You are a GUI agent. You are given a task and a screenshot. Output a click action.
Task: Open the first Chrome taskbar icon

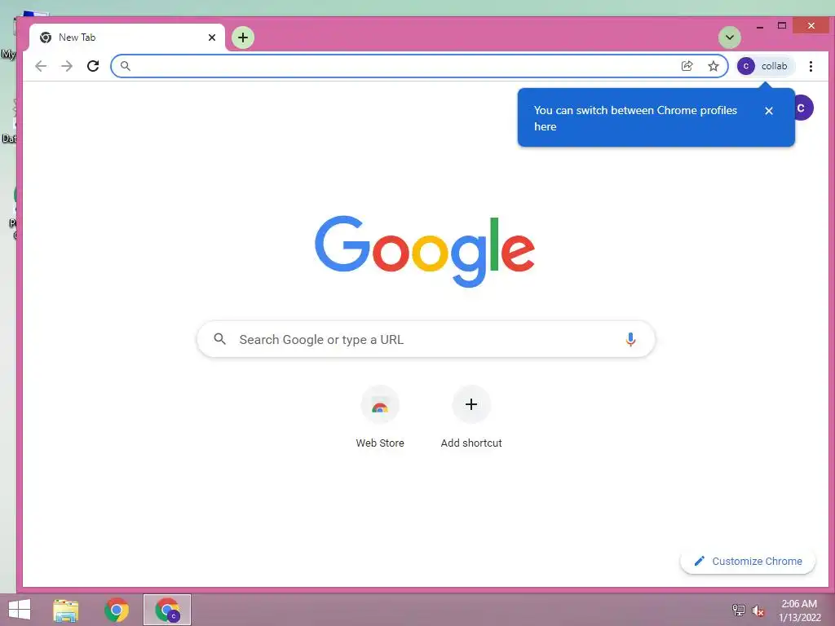point(117,610)
